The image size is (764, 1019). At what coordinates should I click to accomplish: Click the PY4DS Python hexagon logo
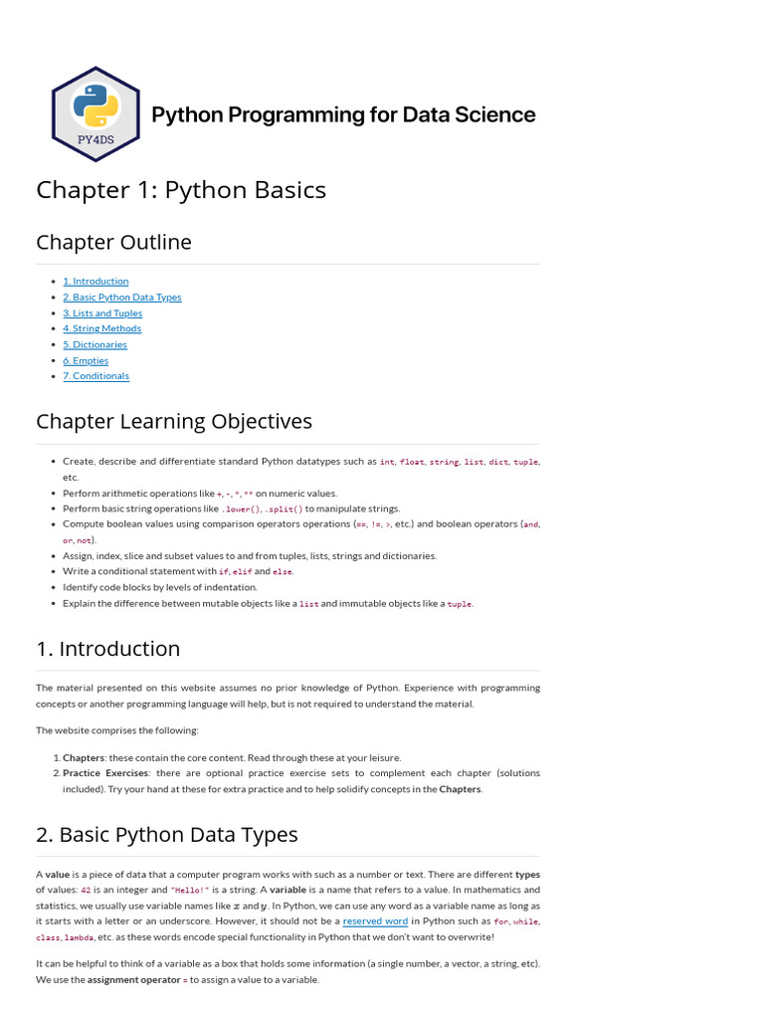click(95, 114)
